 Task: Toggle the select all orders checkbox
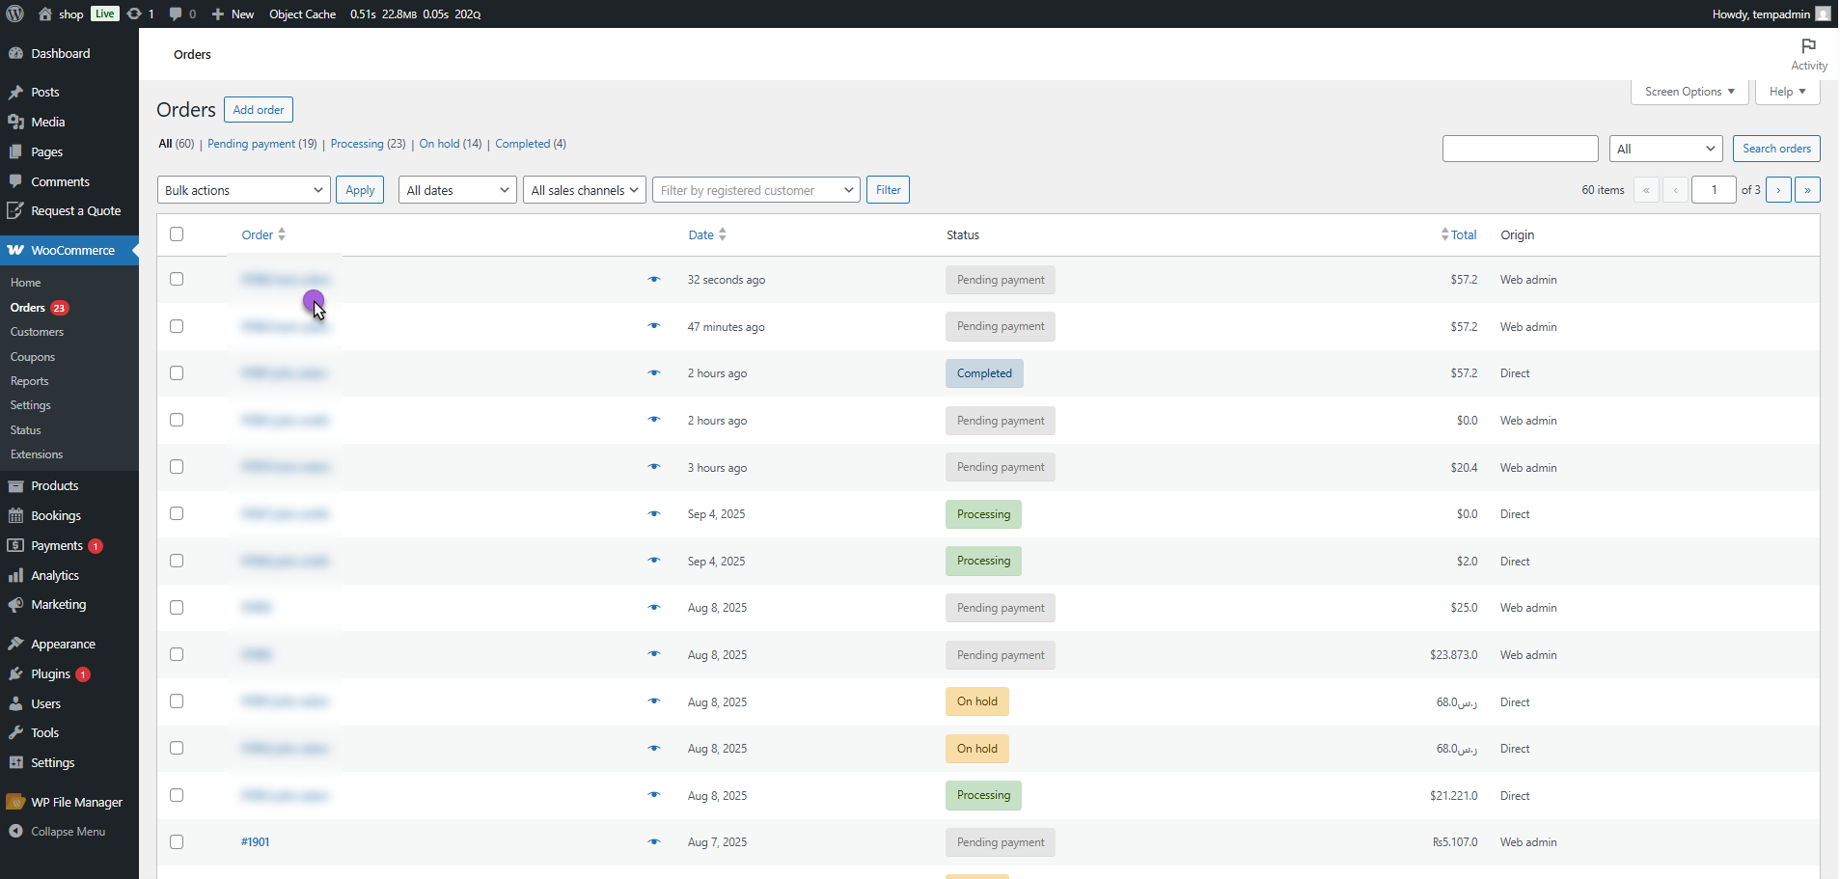point(177,234)
